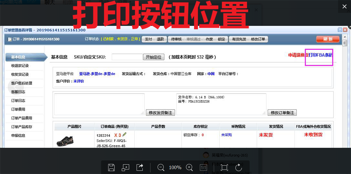Close the image viewer with X

pyautogui.click(x=344, y=7)
